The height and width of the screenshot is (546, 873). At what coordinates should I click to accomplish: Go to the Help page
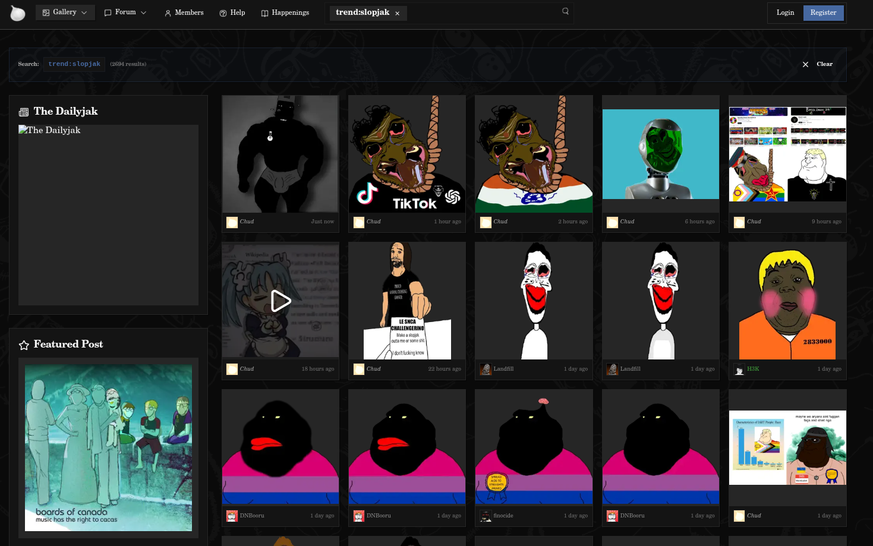[232, 12]
